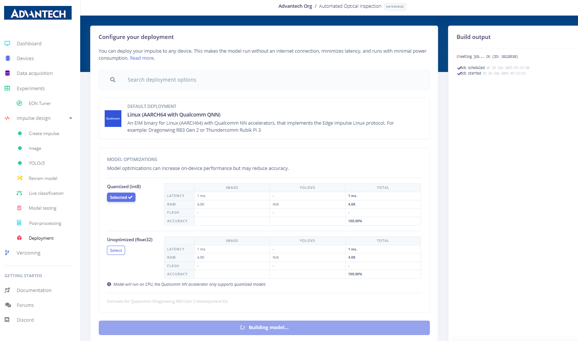This screenshot has width=578, height=341.
Task: Open Model testing
Action: (42, 208)
